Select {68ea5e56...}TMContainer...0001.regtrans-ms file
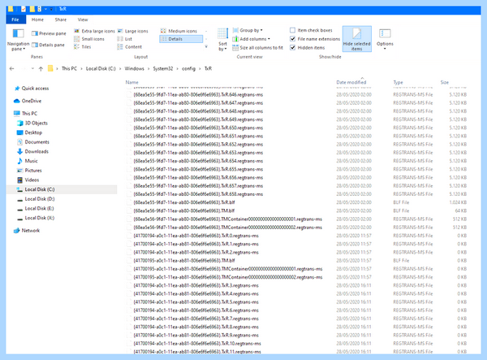 tap(227, 219)
